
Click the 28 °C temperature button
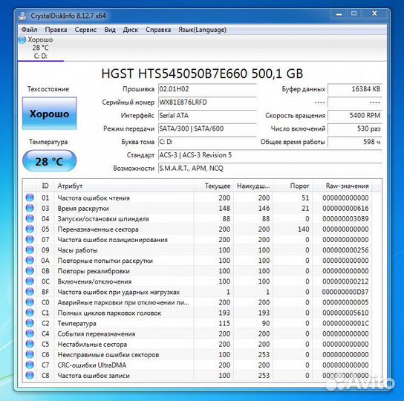49,161
